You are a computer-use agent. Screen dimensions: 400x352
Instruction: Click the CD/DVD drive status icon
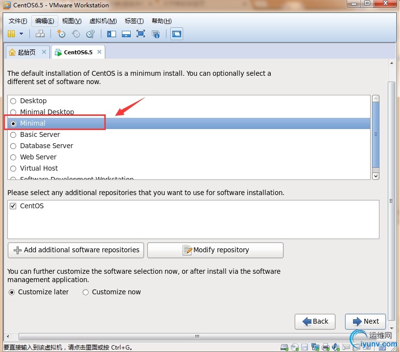(295, 348)
